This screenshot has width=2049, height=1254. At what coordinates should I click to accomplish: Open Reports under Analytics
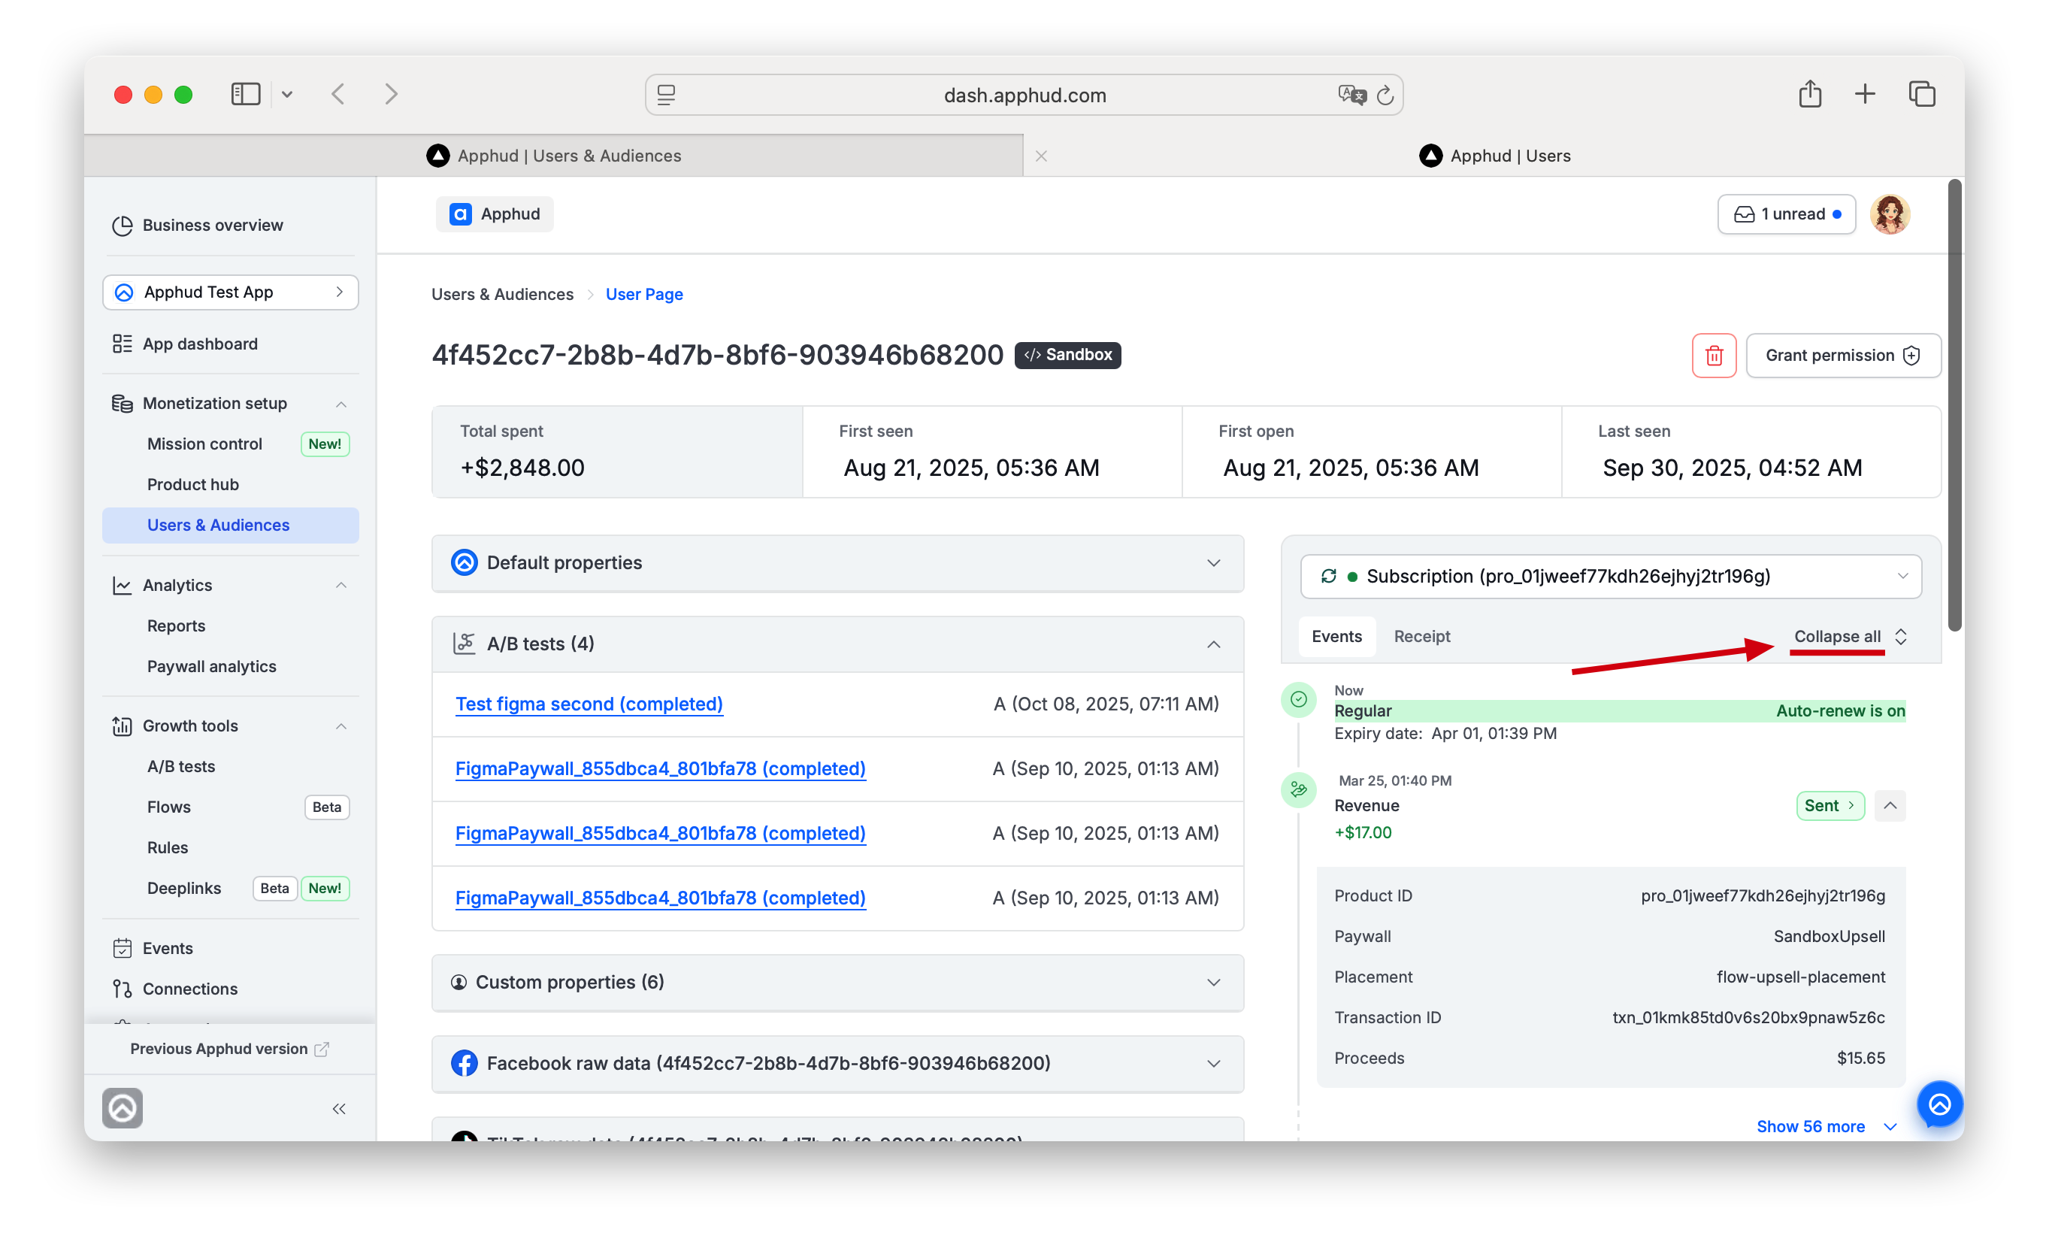(177, 626)
